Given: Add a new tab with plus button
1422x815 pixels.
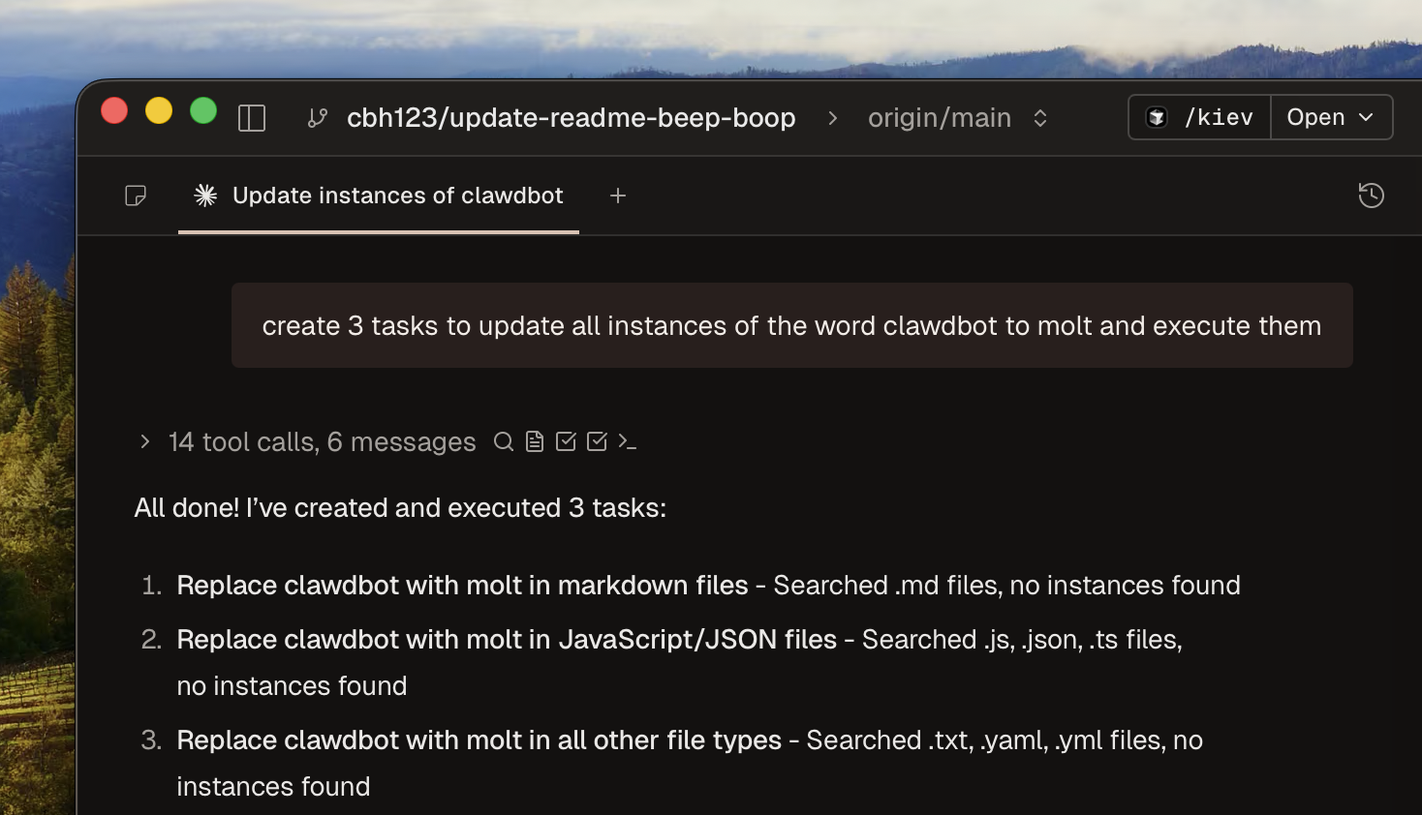Looking at the screenshot, I should (x=618, y=196).
